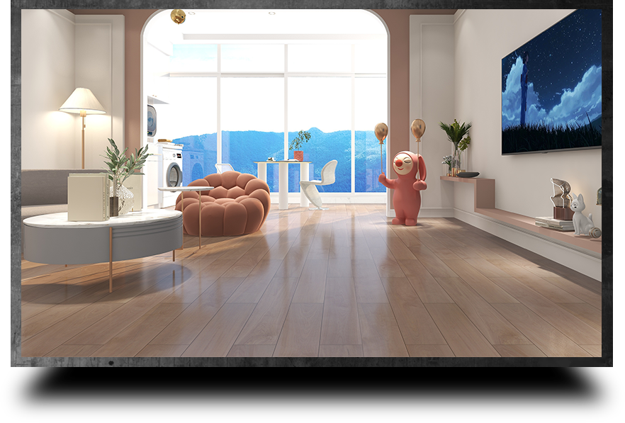Screen dimensions: 625x423
Task: Select the potted plant on the dining table
Action: point(300,145)
